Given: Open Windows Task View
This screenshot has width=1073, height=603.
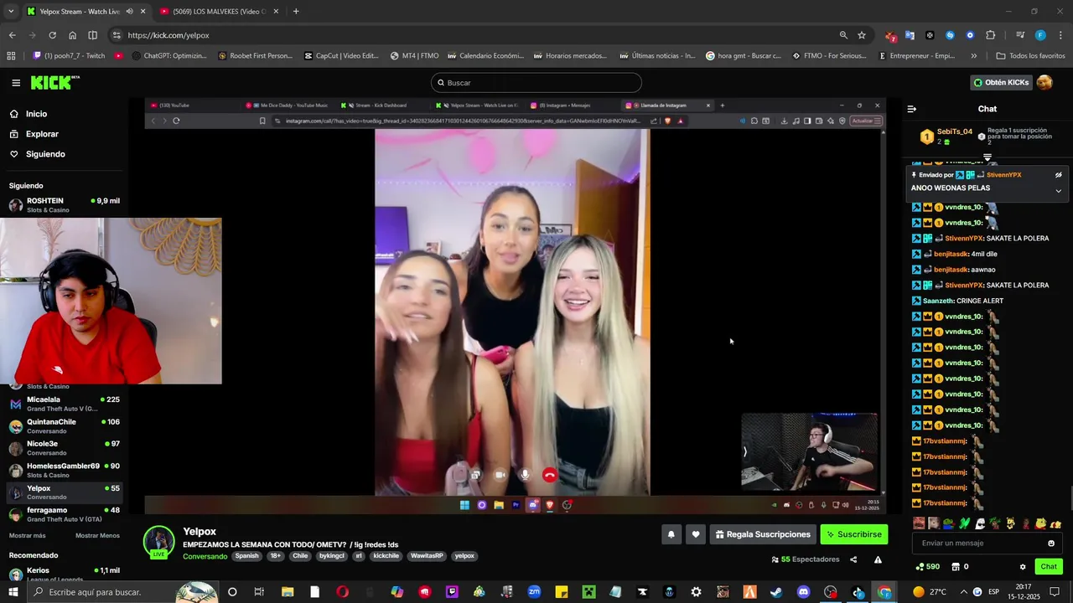Looking at the screenshot, I should point(259,592).
